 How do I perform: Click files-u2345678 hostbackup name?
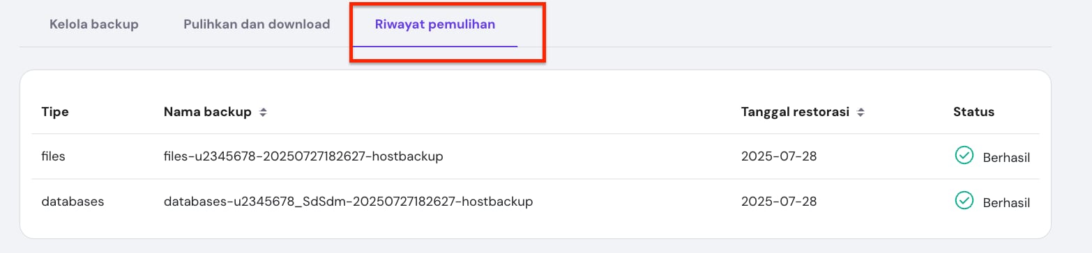tap(303, 156)
